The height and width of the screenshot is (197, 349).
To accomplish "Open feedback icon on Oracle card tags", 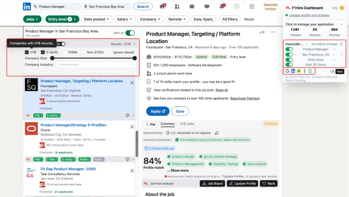I will coord(128,159).
